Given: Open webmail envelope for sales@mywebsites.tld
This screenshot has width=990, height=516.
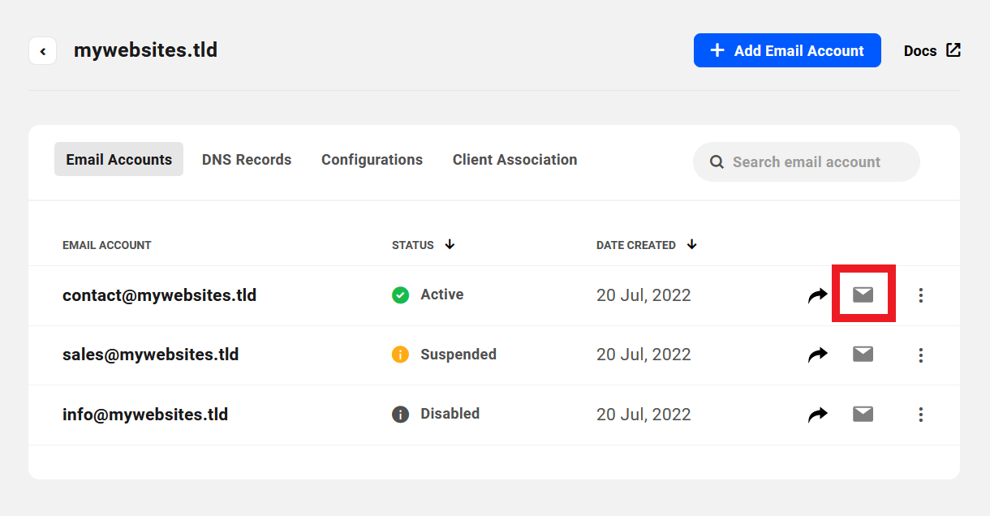Looking at the screenshot, I should point(863,354).
